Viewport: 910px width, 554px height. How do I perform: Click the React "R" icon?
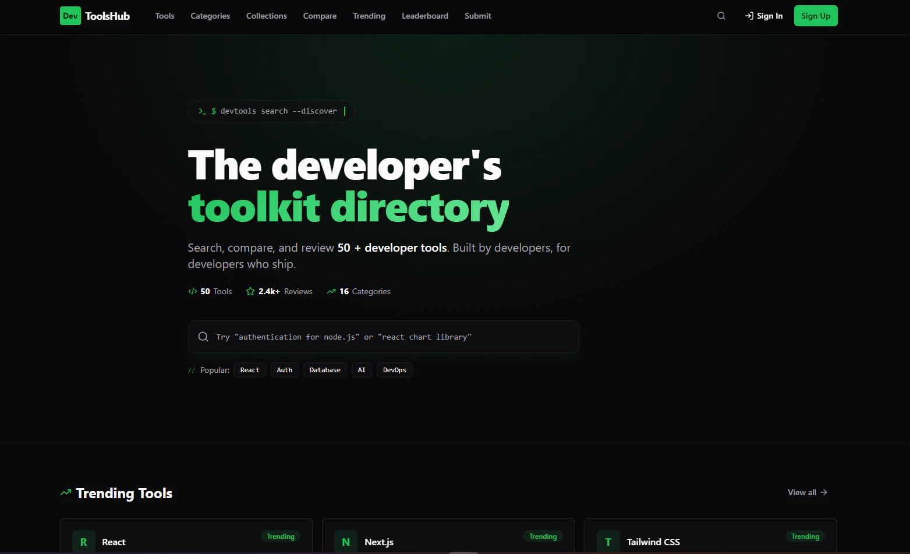[83, 541]
